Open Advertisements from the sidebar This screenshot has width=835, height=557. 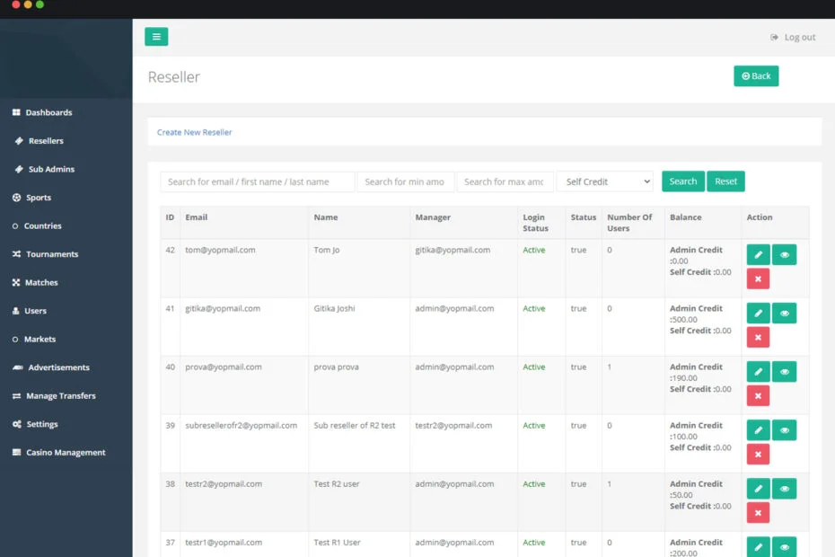pos(51,367)
